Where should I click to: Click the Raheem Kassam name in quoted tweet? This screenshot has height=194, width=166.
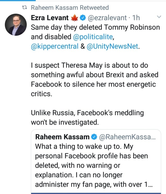coord(62,137)
